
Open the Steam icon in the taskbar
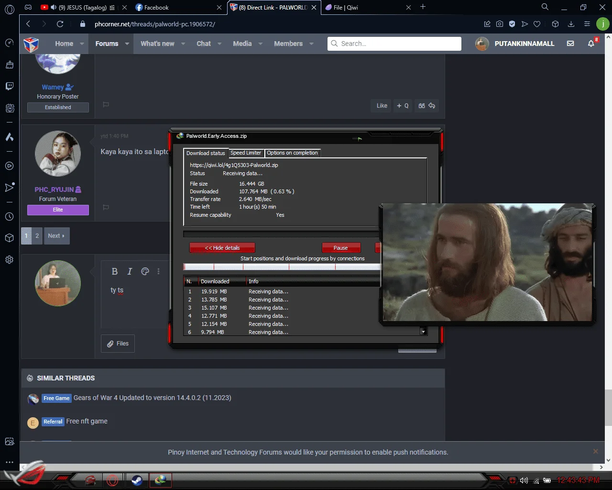(137, 480)
